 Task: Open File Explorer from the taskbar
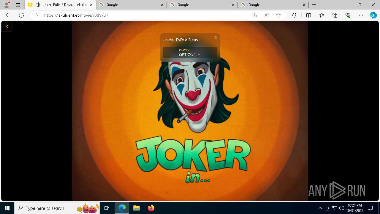tap(136, 208)
